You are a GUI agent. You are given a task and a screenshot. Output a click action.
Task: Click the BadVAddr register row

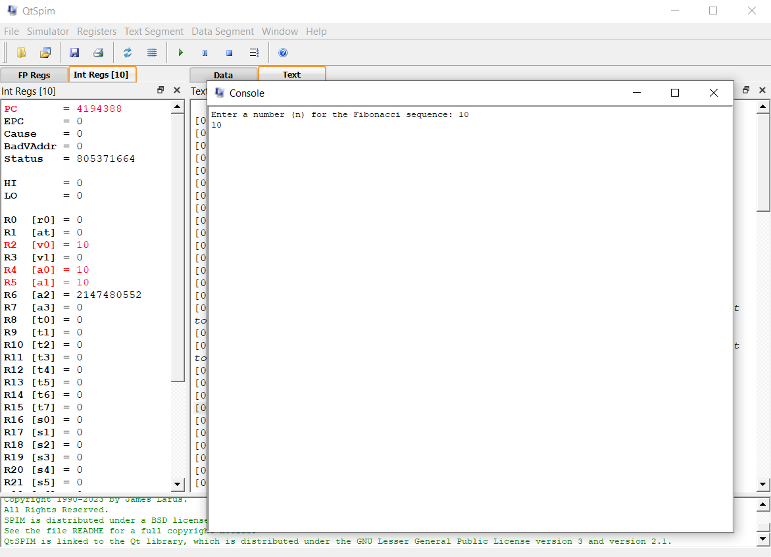[x=43, y=147]
